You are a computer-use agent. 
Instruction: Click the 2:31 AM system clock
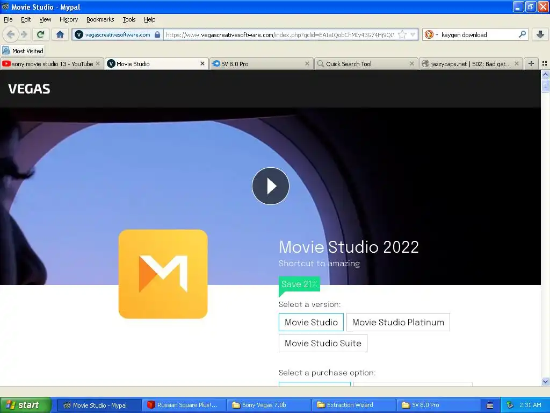[x=530, y=405]
